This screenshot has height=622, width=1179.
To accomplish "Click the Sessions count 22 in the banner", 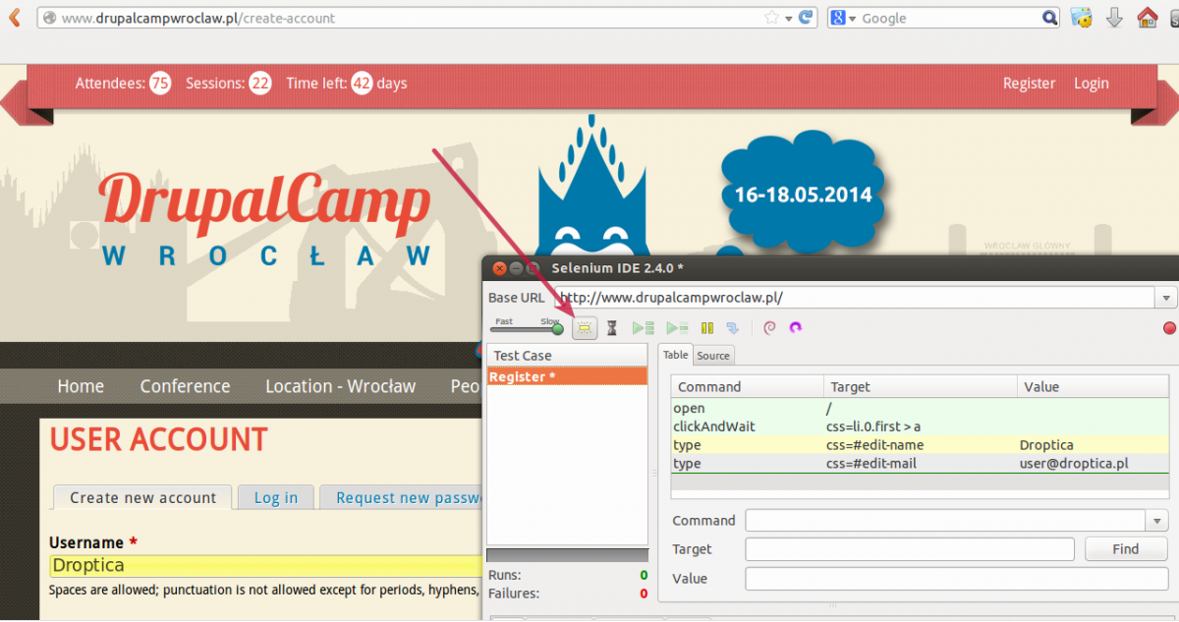I will [x=259, y=84].
